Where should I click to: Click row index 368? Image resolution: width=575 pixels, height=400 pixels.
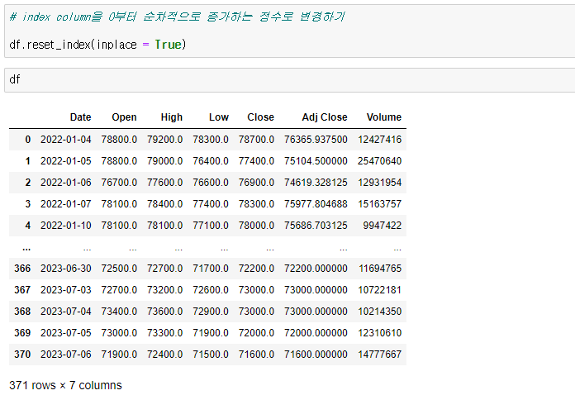tap(22, 312)
